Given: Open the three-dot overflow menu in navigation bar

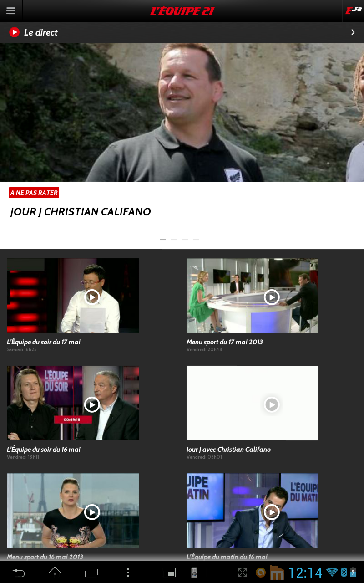Looking at the screenshot, I should click(128, 573).
